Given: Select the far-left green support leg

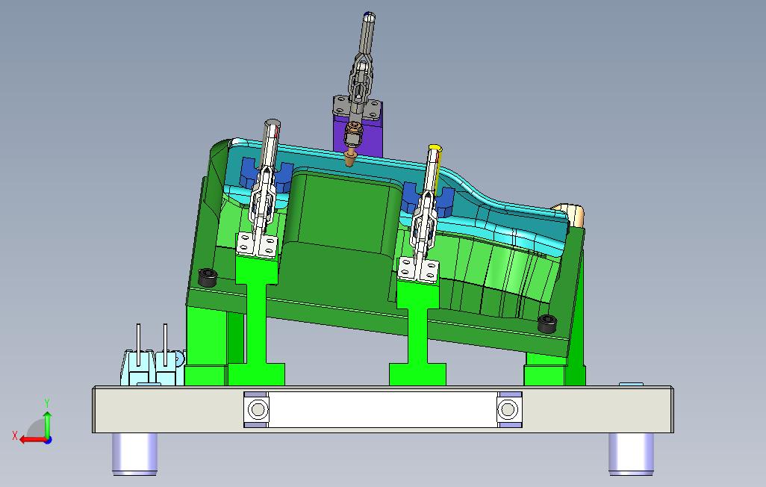Looking at the screenshot, I should click(x=206, y=345).
